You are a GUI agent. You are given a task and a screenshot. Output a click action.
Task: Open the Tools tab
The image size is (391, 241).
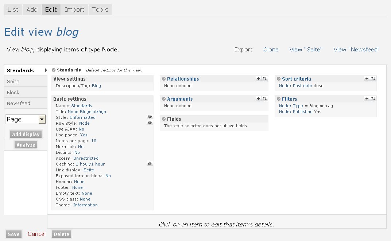pos(100,9)
